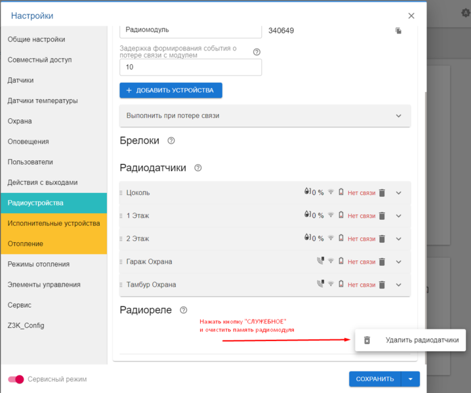Choose Удалить радиодатчики from popup menu
This screenshot has width=471, height=393.
[411, 340]
